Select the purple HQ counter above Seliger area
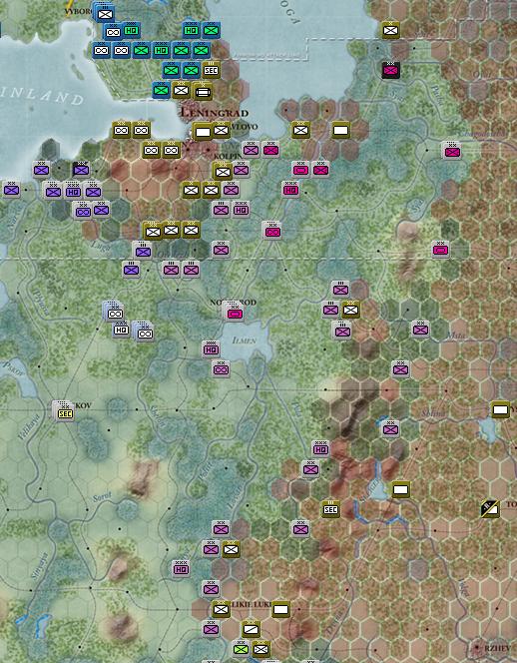This screenshot has height=663, width=517. click(x=320, y=449)
